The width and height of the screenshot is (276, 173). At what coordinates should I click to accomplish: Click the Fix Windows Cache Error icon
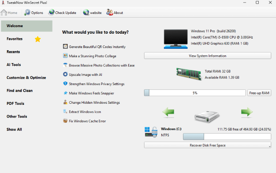[x=65, y=121]
